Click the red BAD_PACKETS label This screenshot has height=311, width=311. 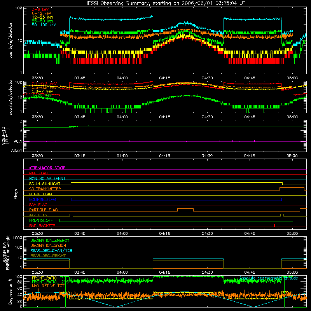coord(42,225)
